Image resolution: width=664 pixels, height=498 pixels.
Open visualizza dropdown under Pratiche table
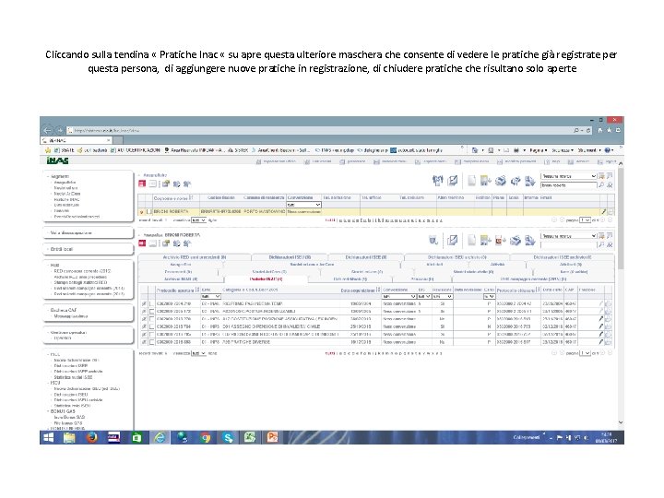coord(198,352)
